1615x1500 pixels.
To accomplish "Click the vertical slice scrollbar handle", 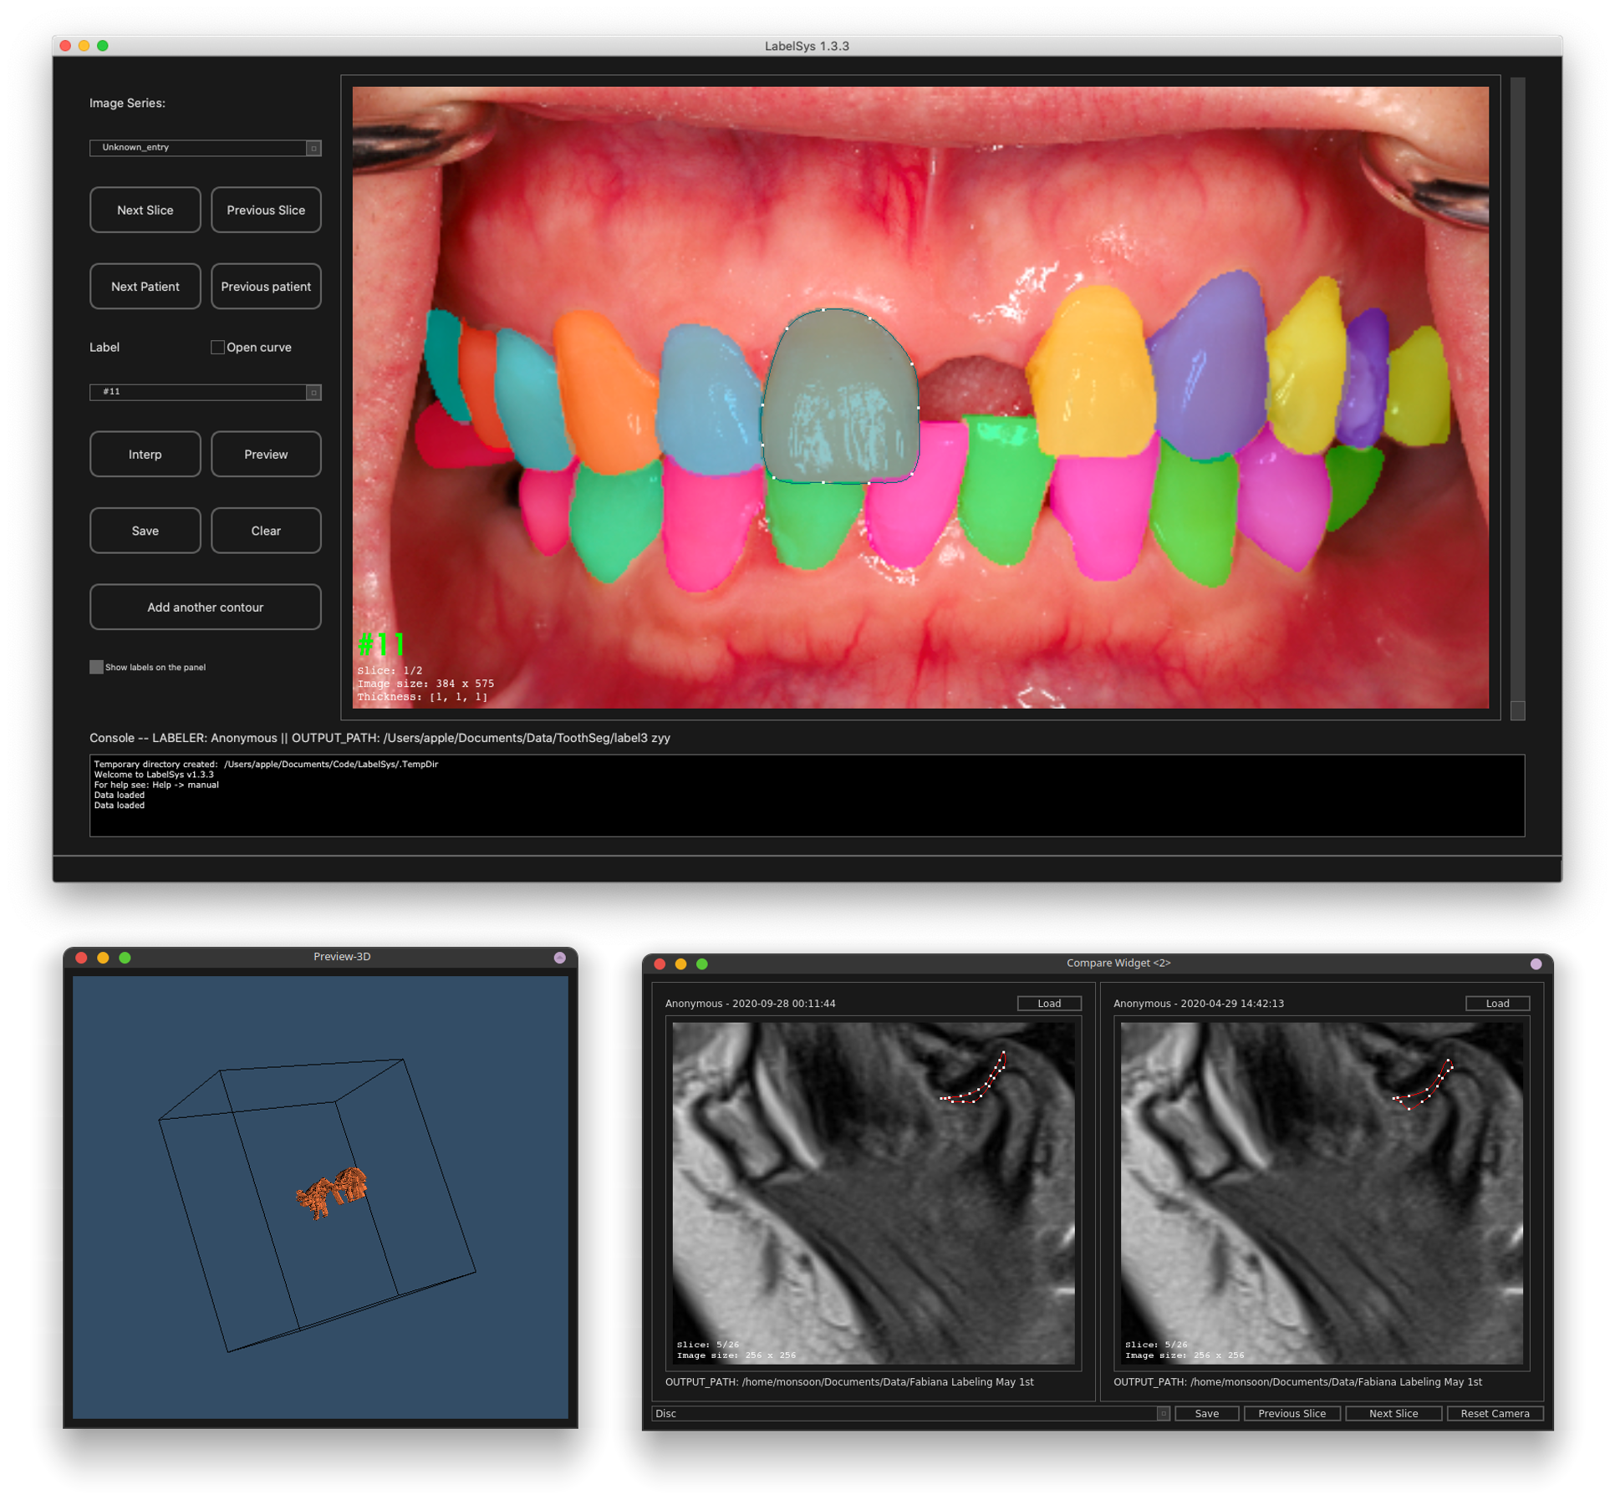I will 1517,710.
